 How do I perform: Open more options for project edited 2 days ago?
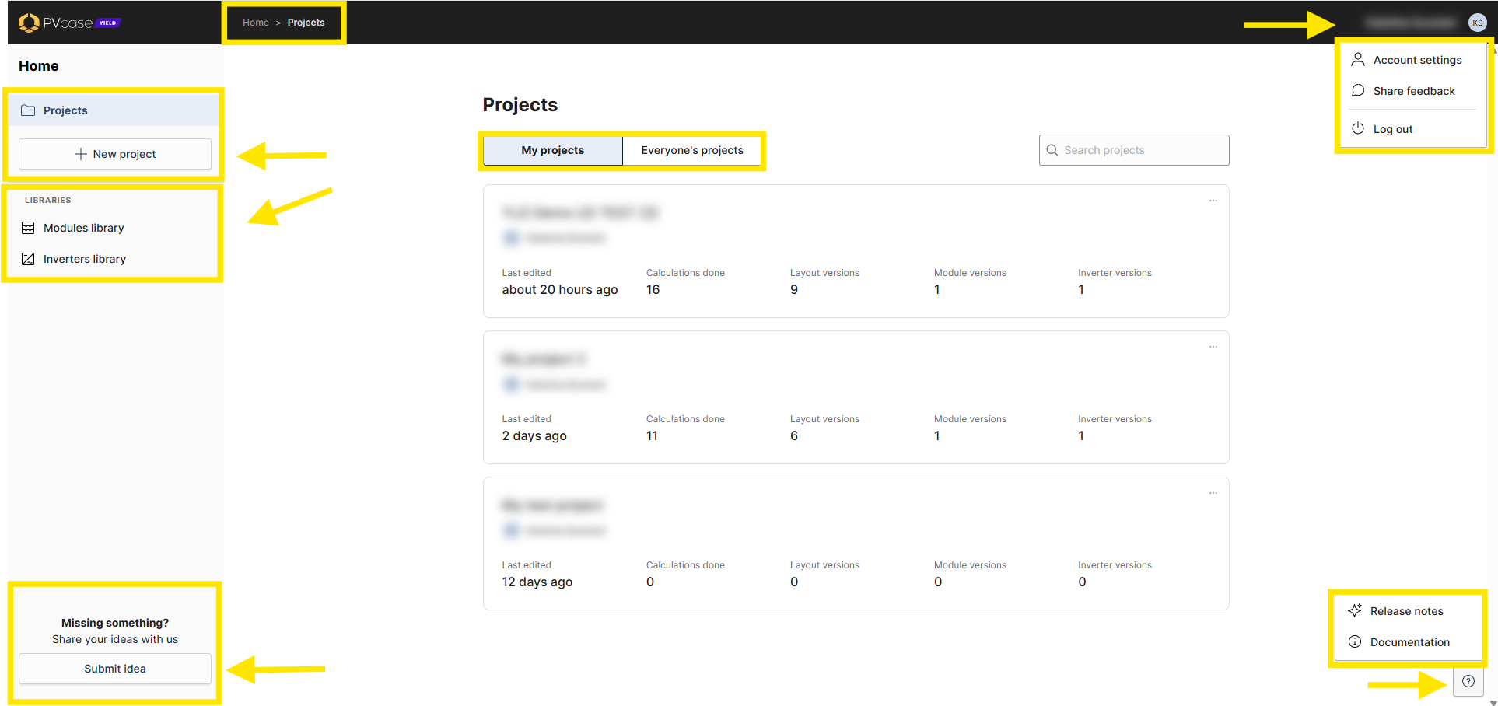(x=1213, y=347)
